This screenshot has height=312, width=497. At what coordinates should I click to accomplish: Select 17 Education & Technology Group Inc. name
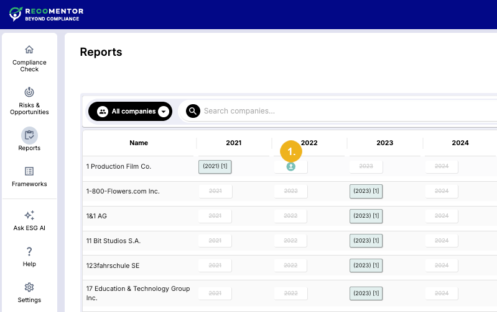point(138,293)
